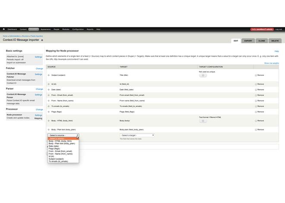The height and width of the screenshot is (203, 285).
Task: Open gear settings for 'Not used as unique' target
Action: tap(203, 75)
